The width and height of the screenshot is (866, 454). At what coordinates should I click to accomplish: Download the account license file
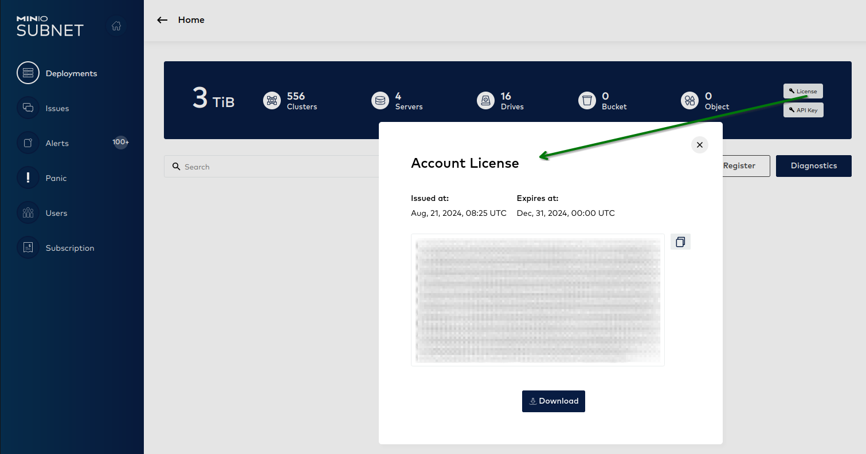tap(553, 401)
